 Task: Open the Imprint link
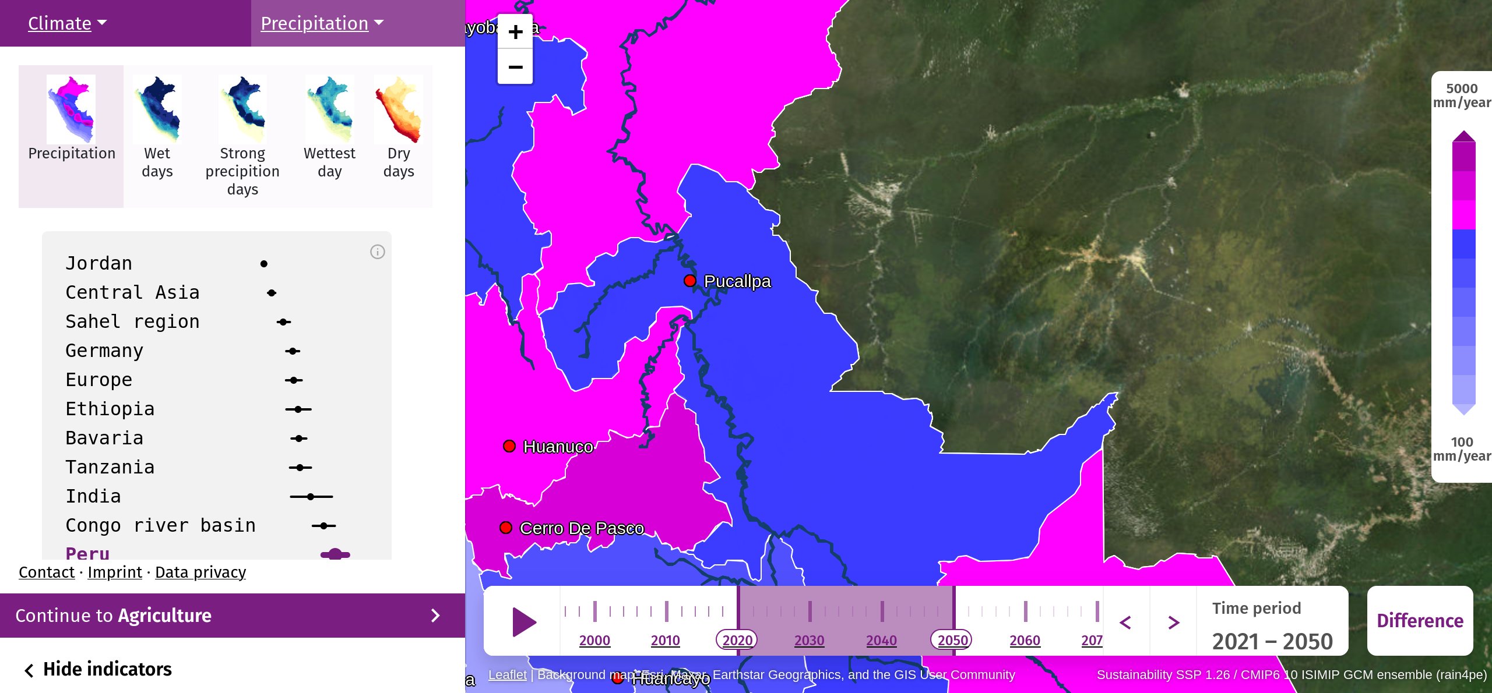pyautogui.click(x=115, y=572)
